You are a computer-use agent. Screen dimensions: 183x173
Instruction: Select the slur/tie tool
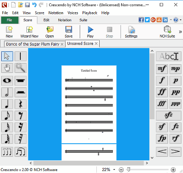[x=20, y=152]
